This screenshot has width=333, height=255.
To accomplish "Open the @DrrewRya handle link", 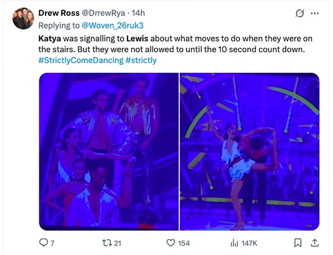I will (x=102, y=13).
